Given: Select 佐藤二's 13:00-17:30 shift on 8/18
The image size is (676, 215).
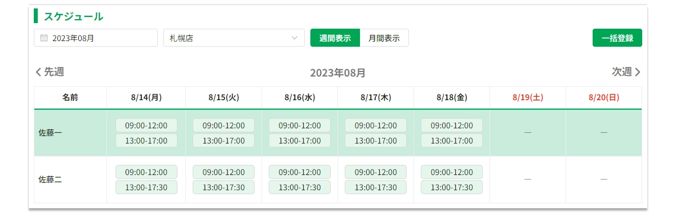Looking at the screenshot, I should point(452,187).
